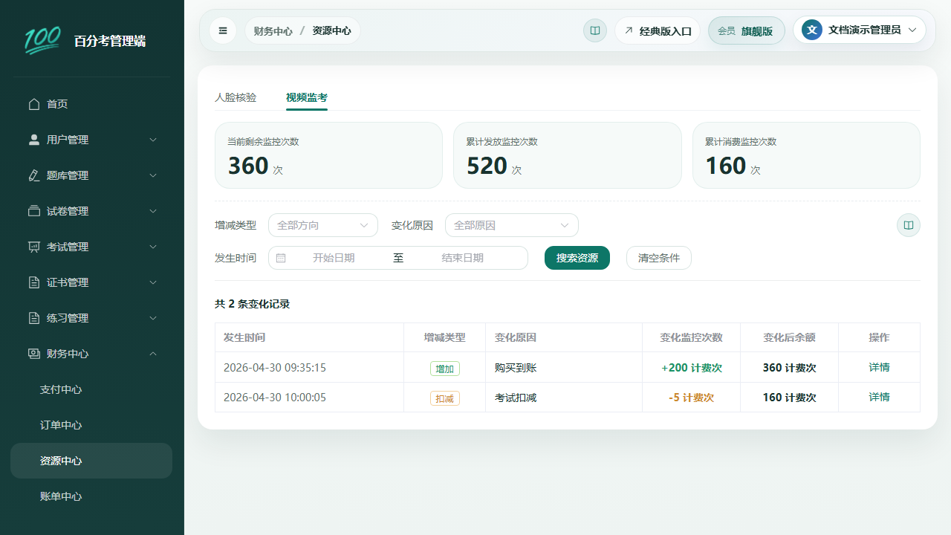Click the -5 计费次 value

pyautogui.click(x=691, y=397)
